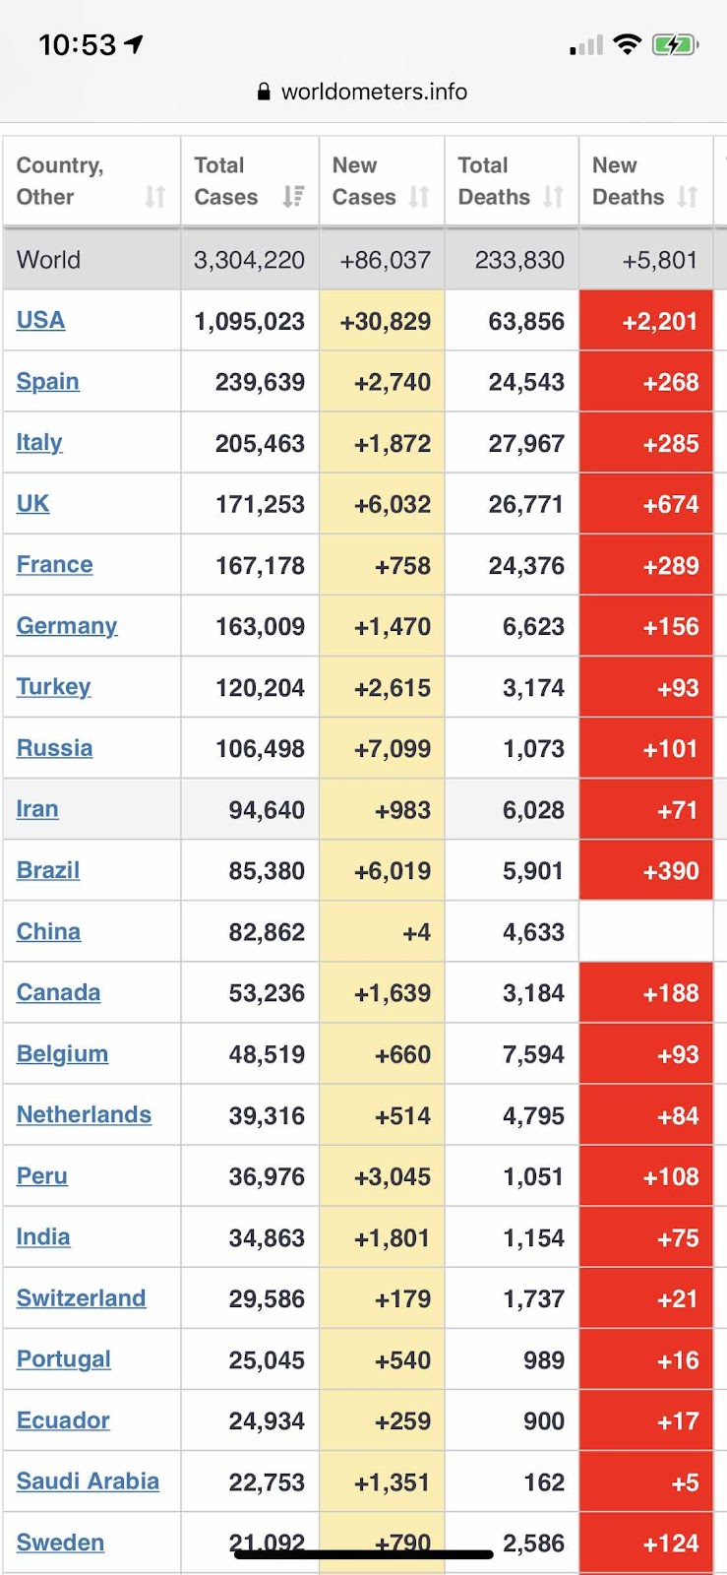Sort by New Cases column arrows
The height and width of the screenshot is (1575, 727).
419,197
